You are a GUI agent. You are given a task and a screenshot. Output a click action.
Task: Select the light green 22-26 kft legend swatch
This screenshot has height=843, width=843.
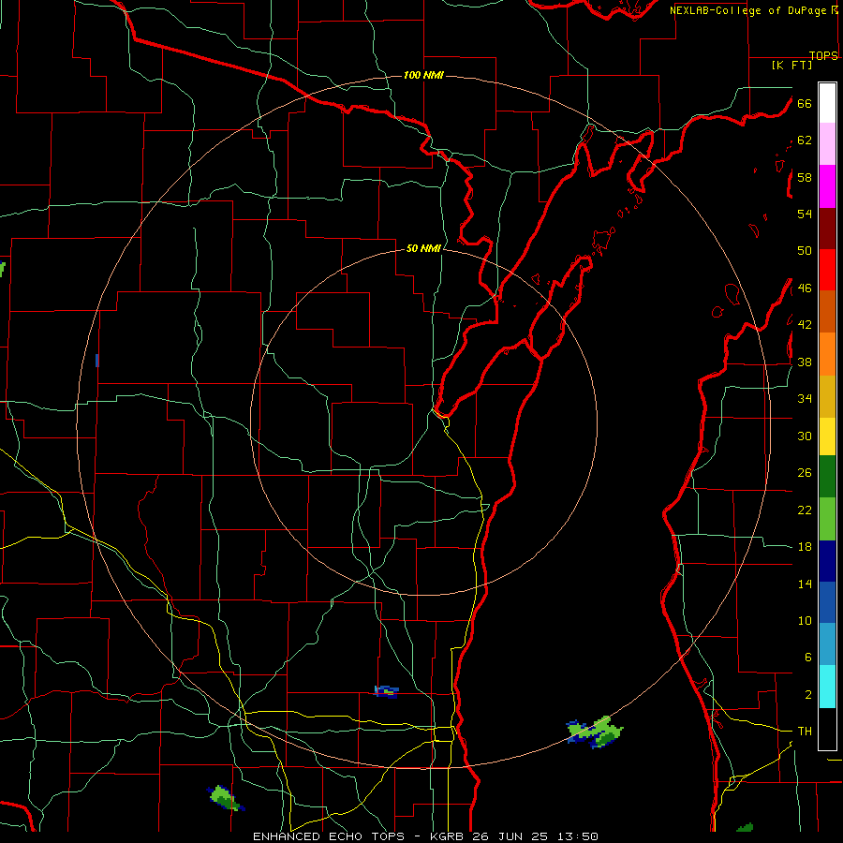pos(827,519)
